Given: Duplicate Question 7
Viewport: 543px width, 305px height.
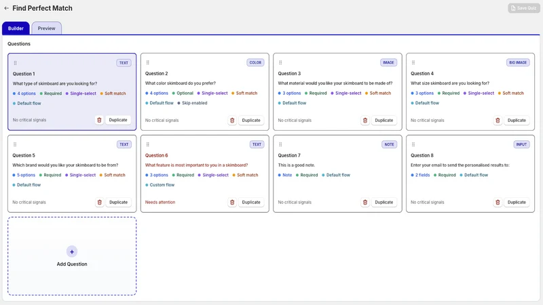Looking at the screenshot, I should tap(383, 202).
